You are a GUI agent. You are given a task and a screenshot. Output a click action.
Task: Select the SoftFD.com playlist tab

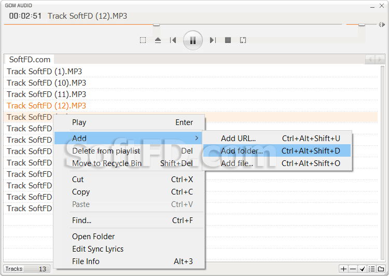[30, 60]
